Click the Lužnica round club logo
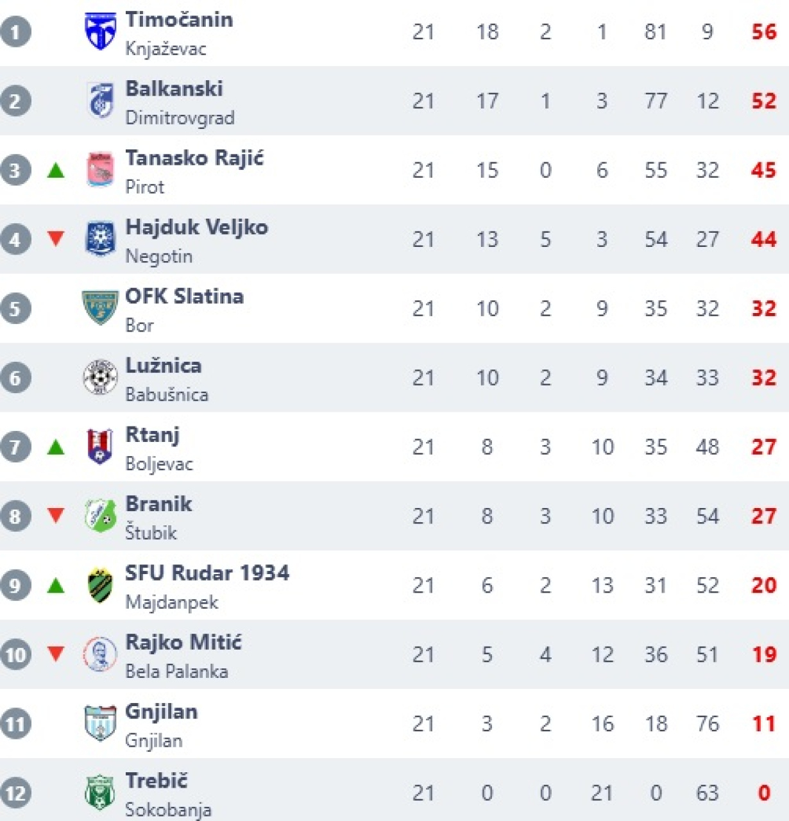This screenshot has width=789, height=821. [x=100, y=377]
